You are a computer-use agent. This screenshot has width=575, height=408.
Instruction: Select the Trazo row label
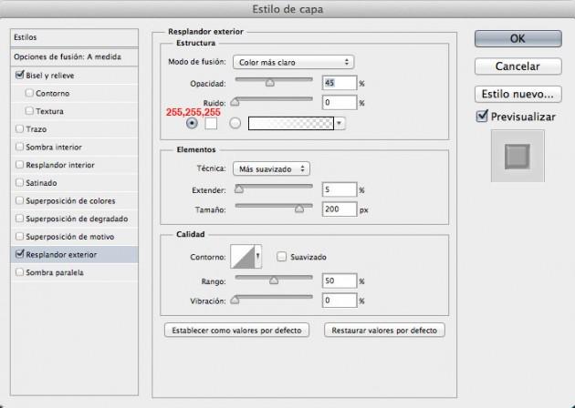click(36, 129)
